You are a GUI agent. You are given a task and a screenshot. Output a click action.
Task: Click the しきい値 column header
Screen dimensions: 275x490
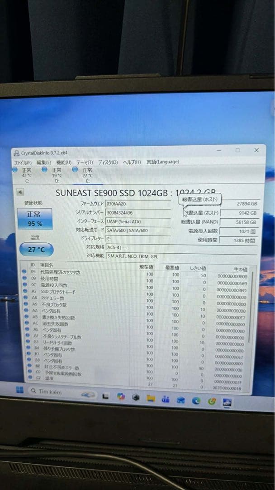pyautogui.click(x=198, y=268)
